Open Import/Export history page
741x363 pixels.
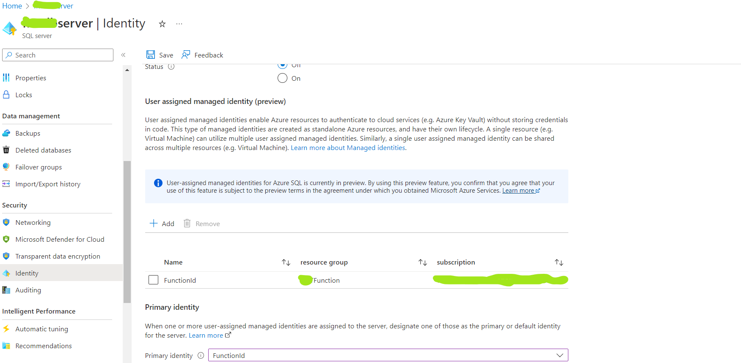tap(48, 184)
